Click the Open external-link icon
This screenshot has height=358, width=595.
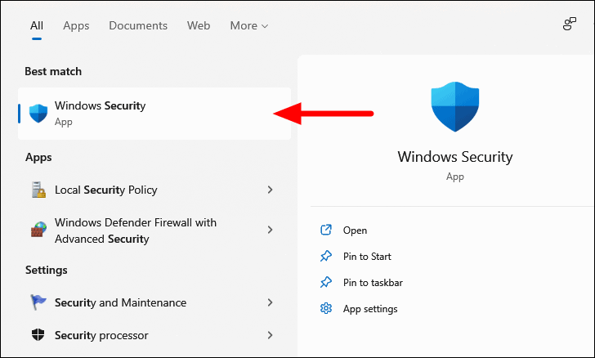pos(326,230)
